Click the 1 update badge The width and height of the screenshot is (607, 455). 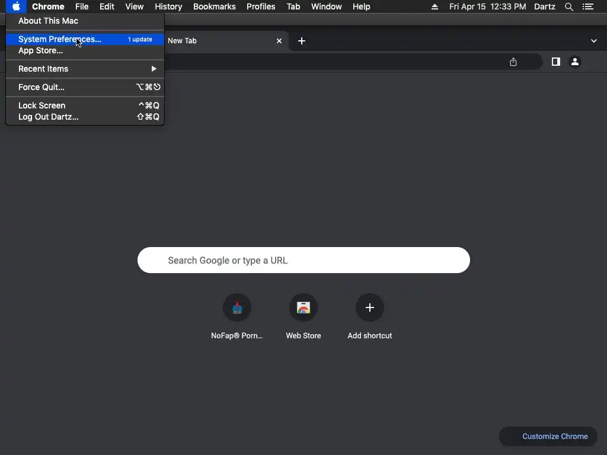click(x=140, y=40)
